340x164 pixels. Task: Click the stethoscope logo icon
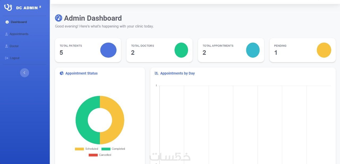(8, 7)
